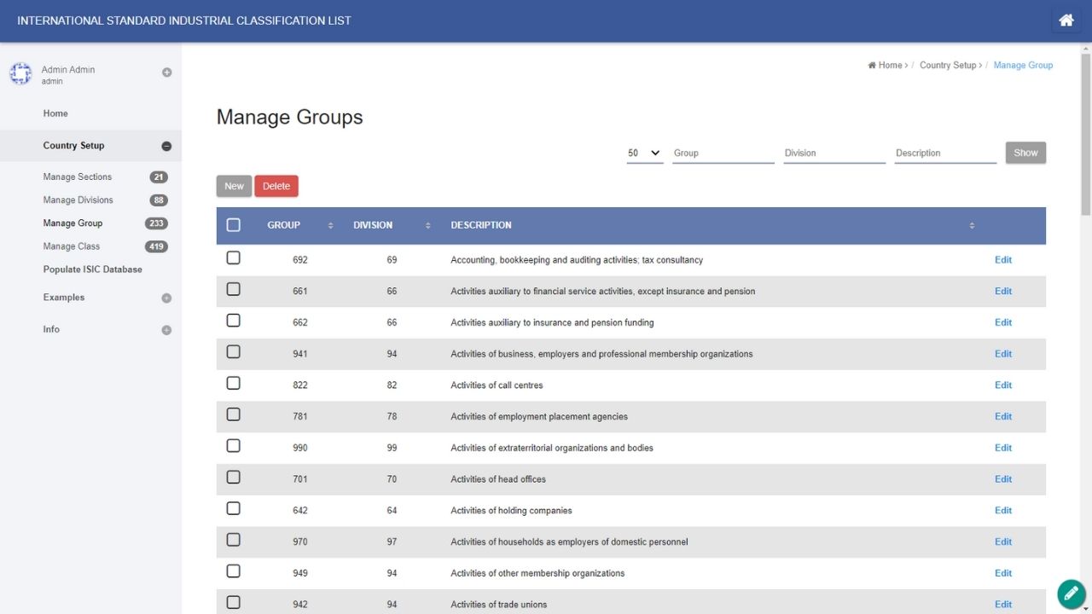
Task: Open Manage Class in sidebar
Action: tap(72, 246)
